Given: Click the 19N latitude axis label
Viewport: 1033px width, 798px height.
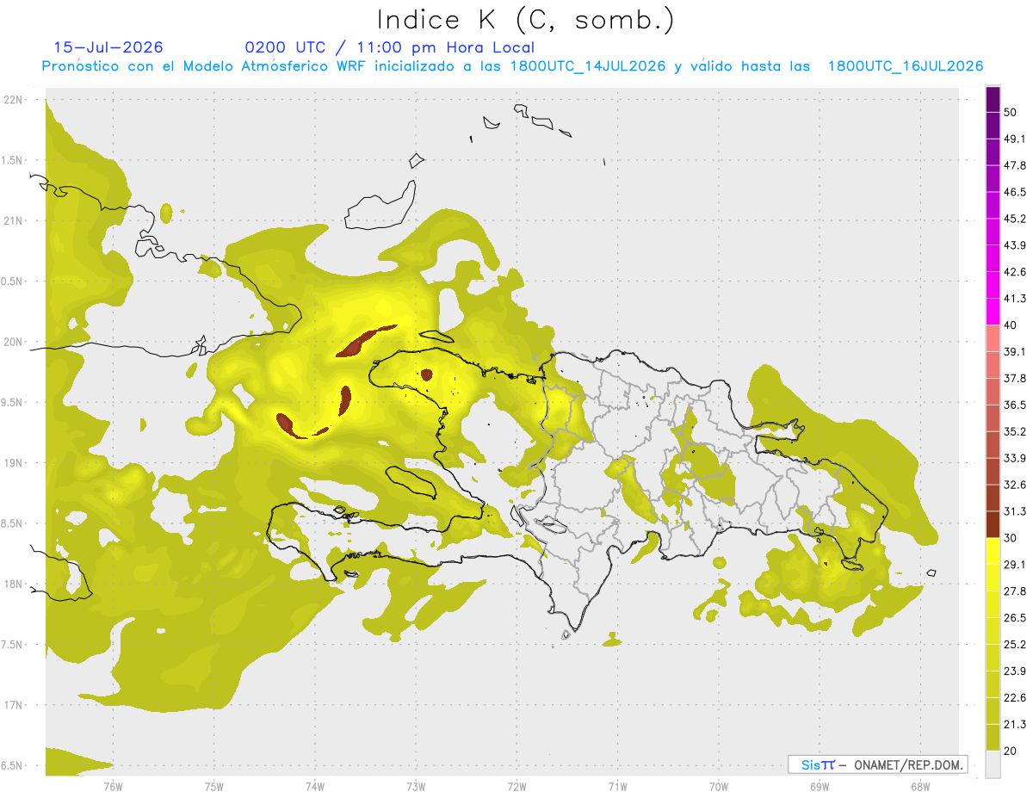Looking at the screenshot, I should (x=14, y=463).
